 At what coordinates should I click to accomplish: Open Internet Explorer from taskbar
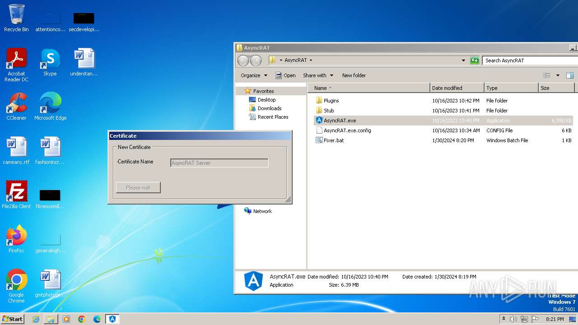36,319
